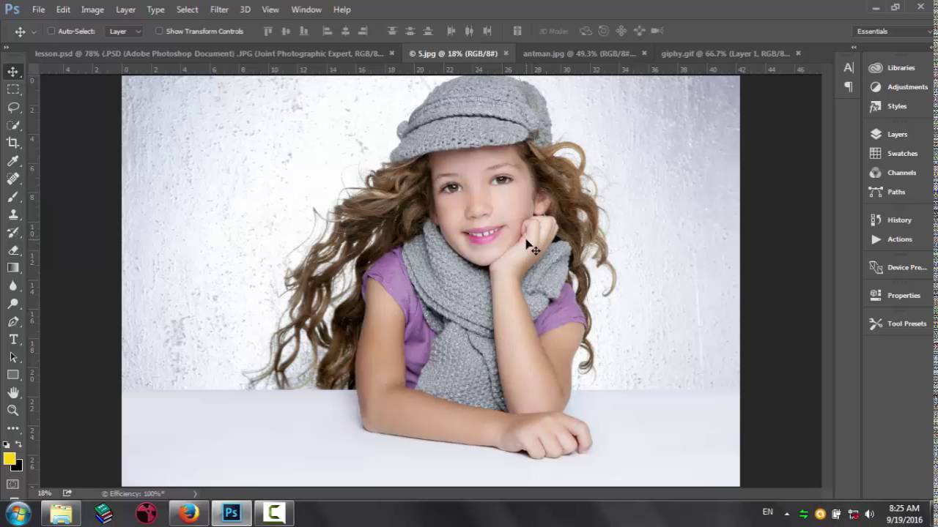Viewport: 938px width, 527px height.
Task: Select the Blur tool
Action: pos(13,286)
